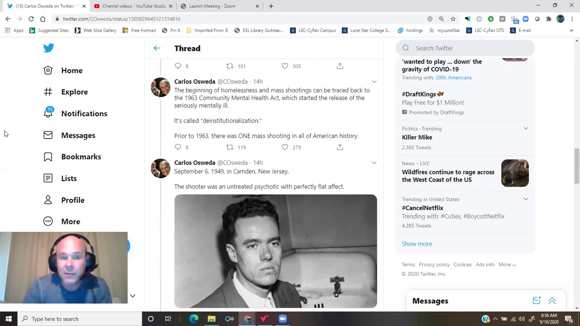Share icon on tweet with 305 likes

(x=340, y=66)
